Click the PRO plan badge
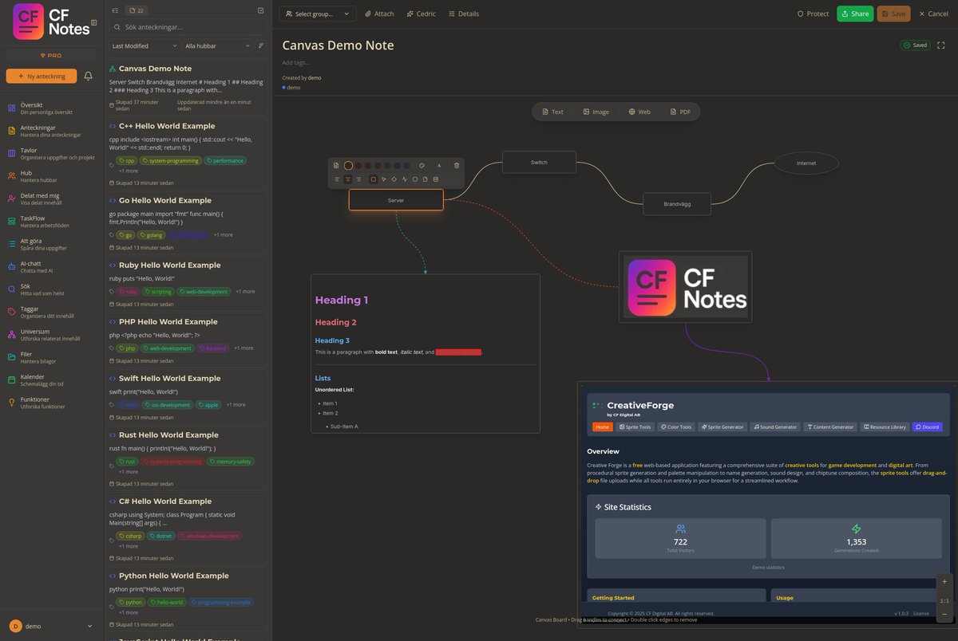 click(x=51, y=55)
